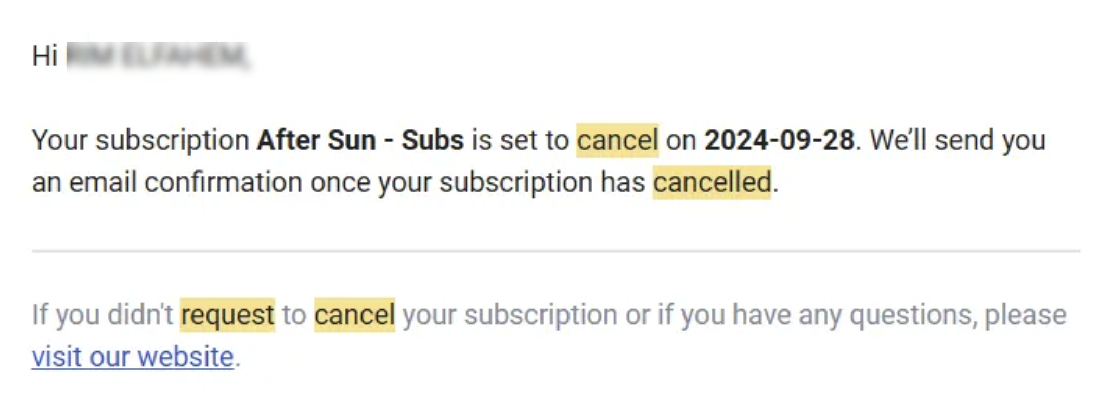Click the phrase "is set to"
Viewport: 1099px width, 419px height.
point(520,140)
